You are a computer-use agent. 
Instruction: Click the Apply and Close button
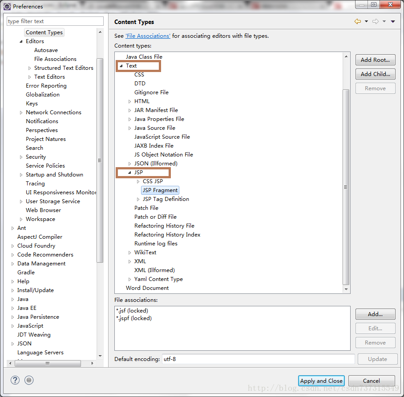click(x=321, y=381)
